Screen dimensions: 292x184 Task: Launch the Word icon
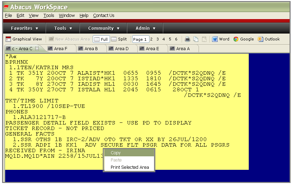coord(215,39)
